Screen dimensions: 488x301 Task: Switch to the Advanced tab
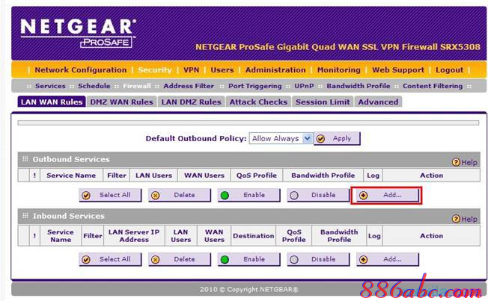click(x=378, y=102)
